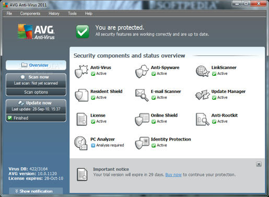Screen dimensions: 269x197
Task: Open the Help menu
Action: (88, 14)
